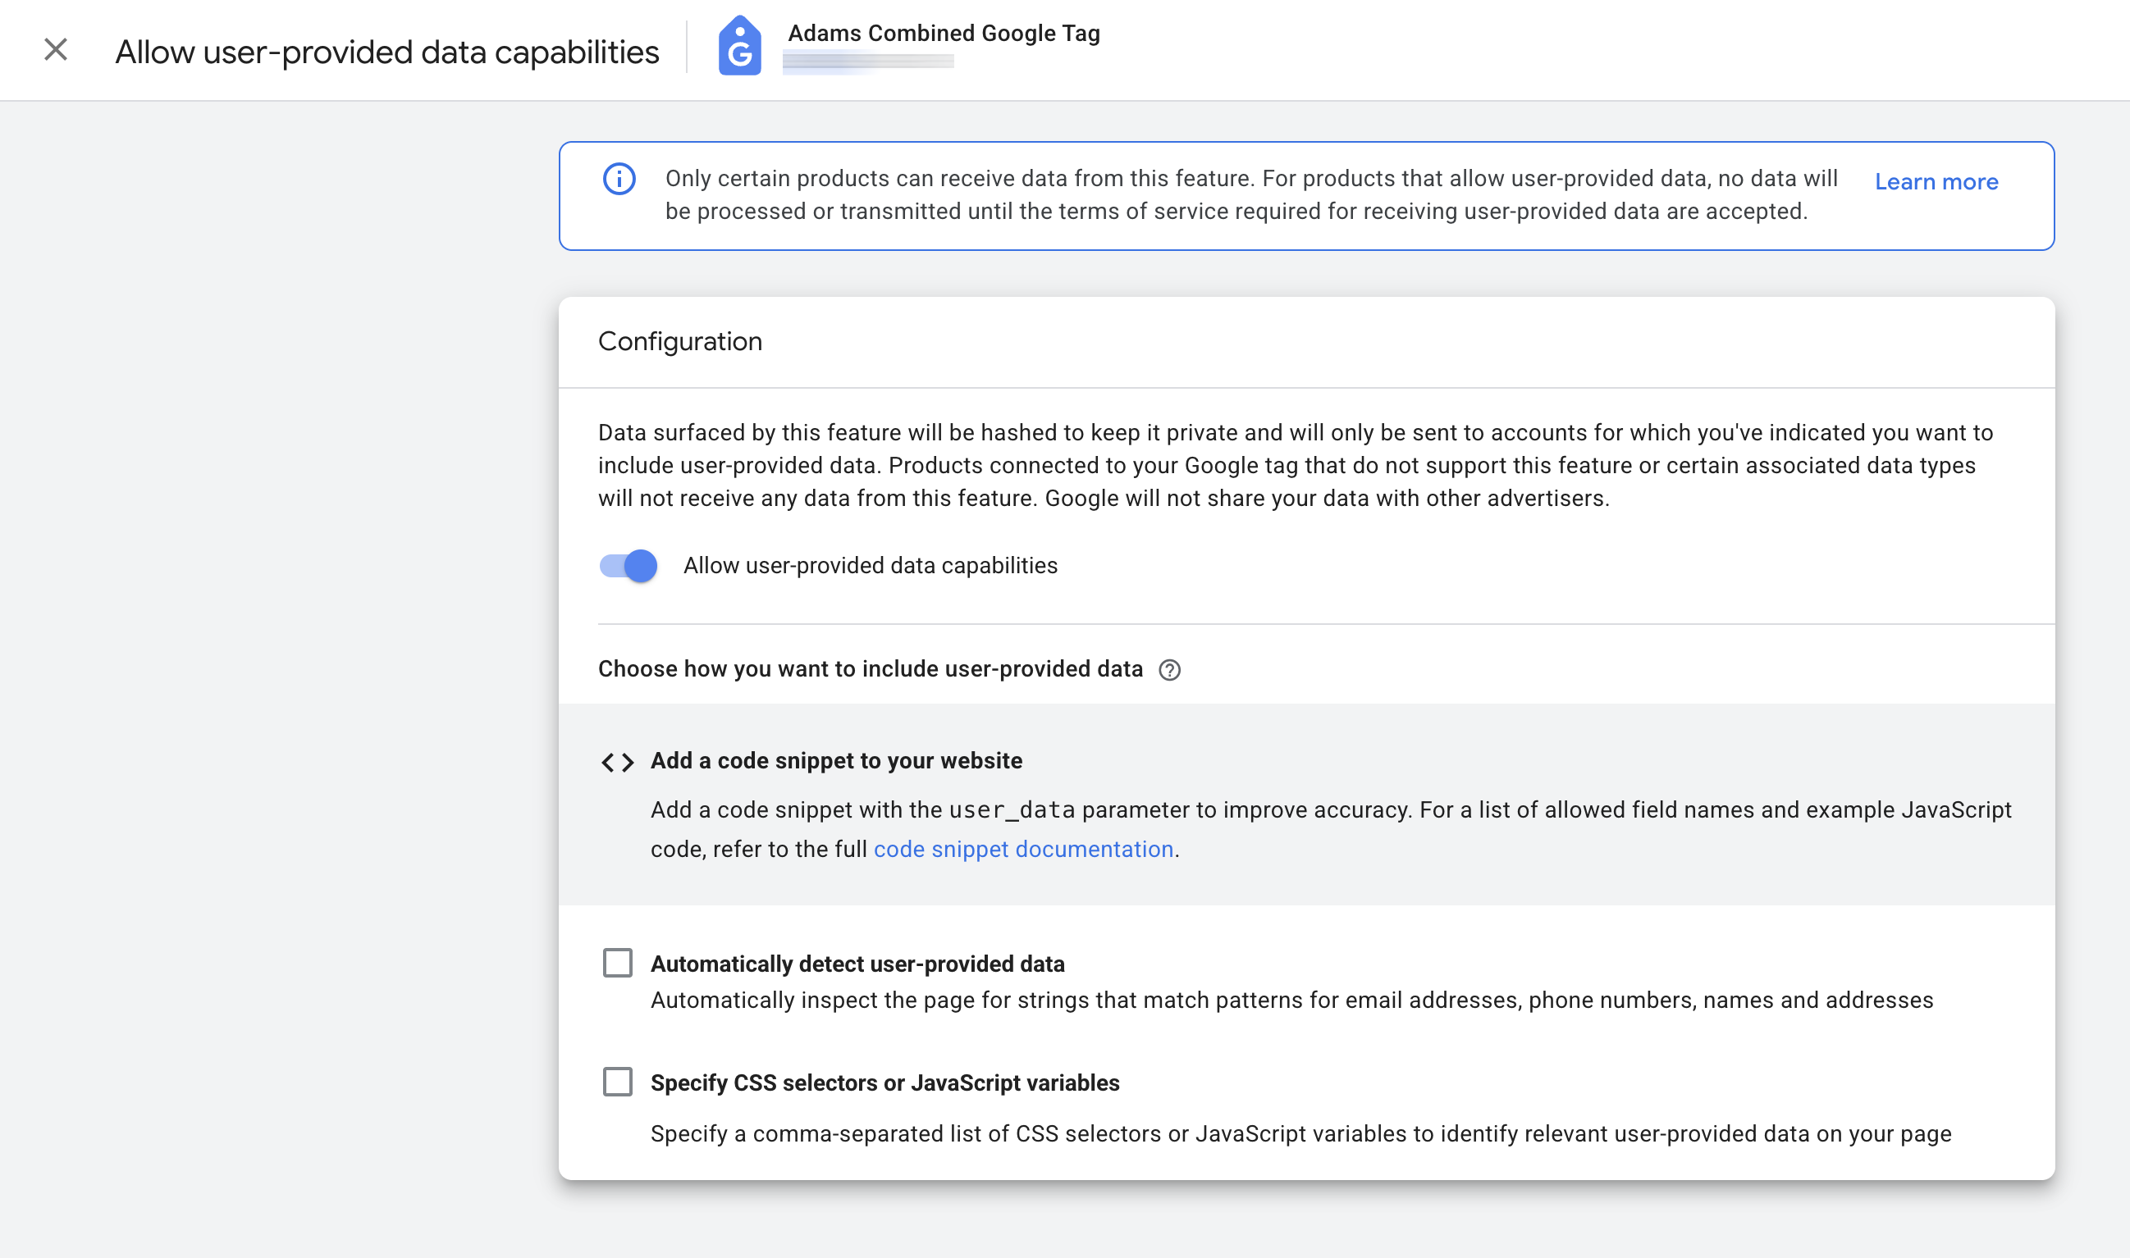This screenshot has width=2130, height=1258.
Task: Click the Adams Combined Google Tag title
Action: [x=944, y=33]
